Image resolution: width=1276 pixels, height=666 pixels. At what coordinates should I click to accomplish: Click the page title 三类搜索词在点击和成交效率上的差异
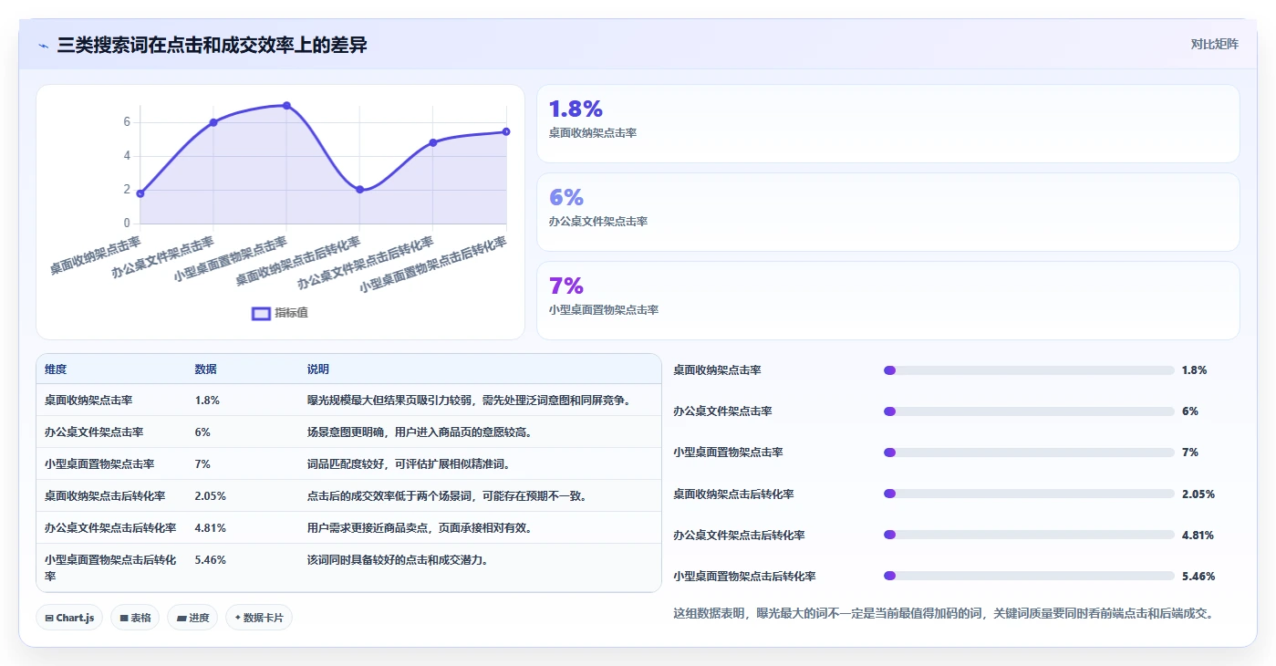pyautogui.click(x=212, y=45)
